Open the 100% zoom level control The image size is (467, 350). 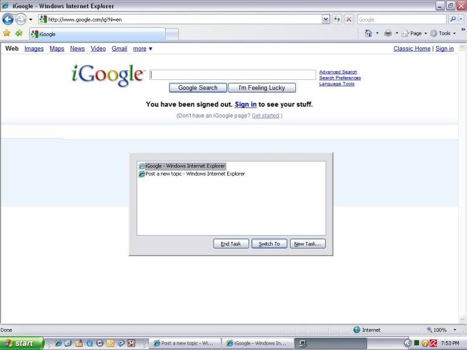436,330
